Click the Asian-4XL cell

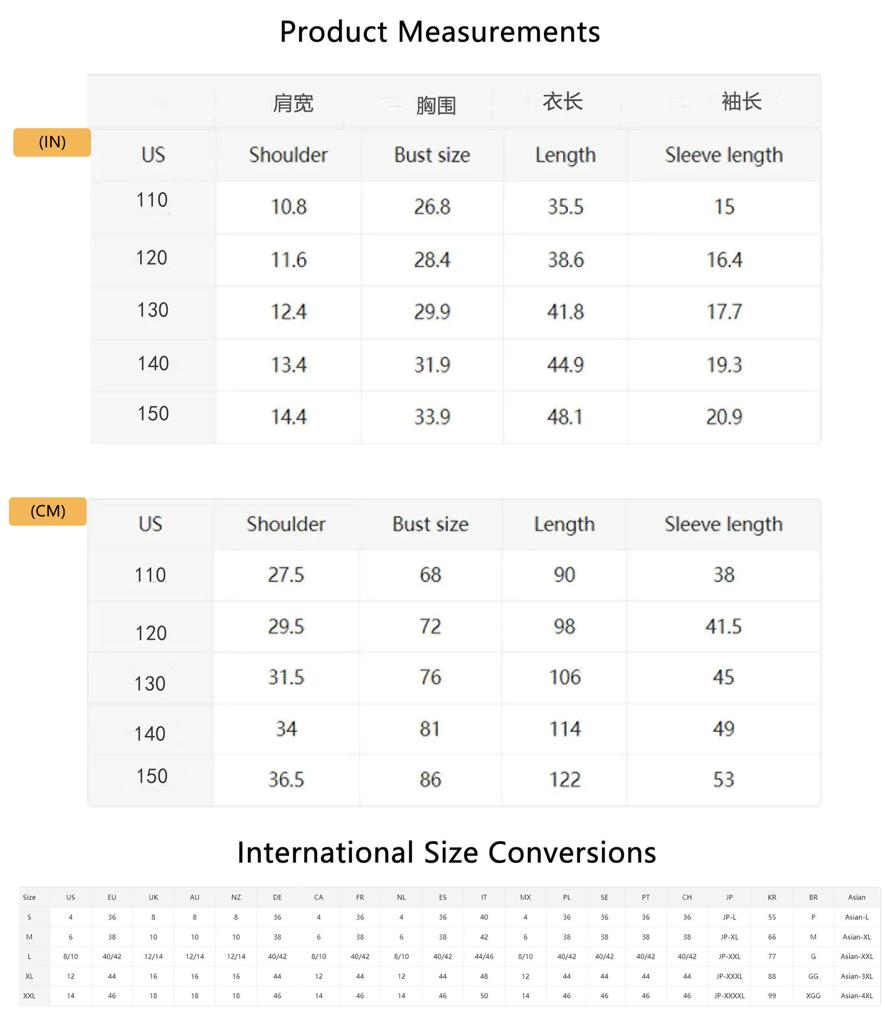point(857,996)
